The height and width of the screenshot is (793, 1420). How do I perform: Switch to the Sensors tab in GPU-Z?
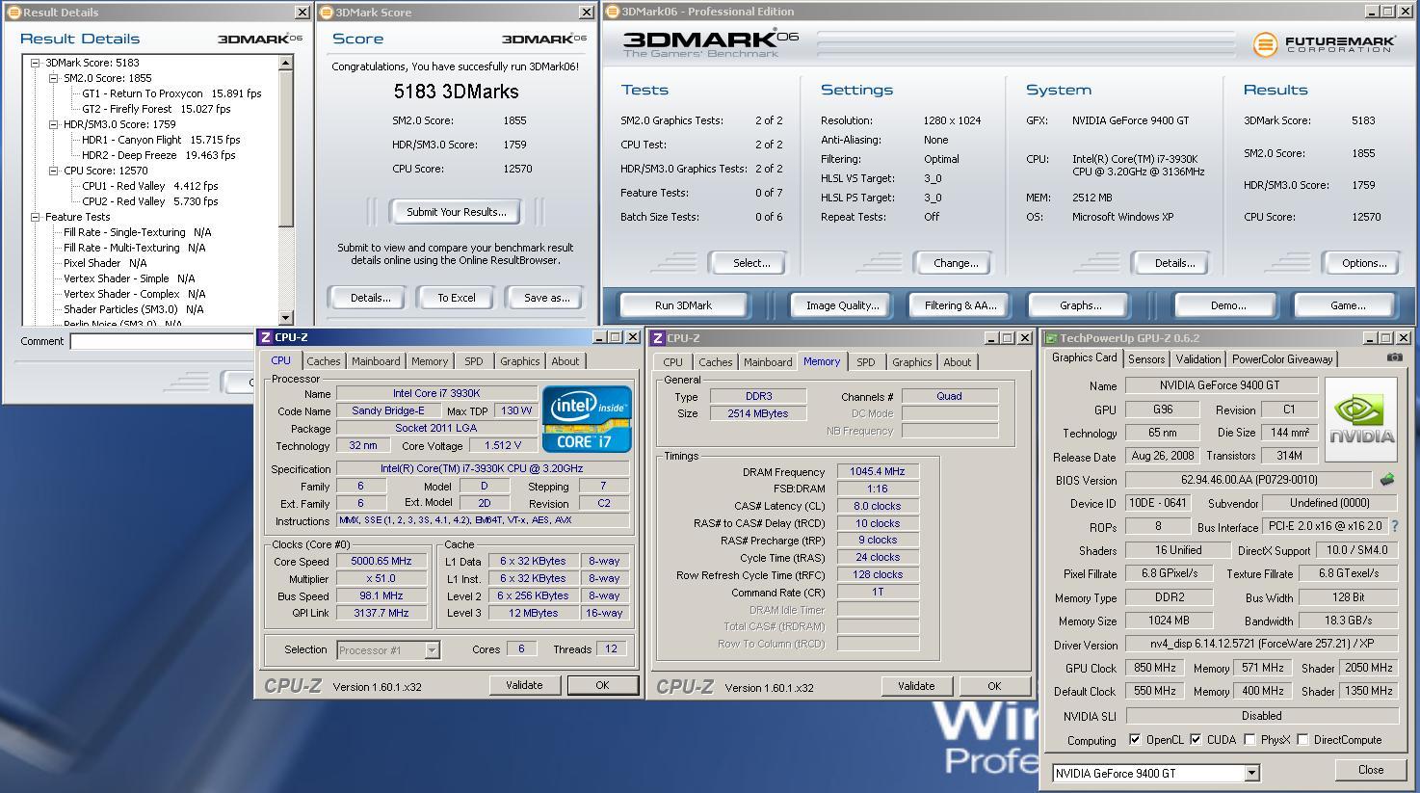pos(1146,358)
